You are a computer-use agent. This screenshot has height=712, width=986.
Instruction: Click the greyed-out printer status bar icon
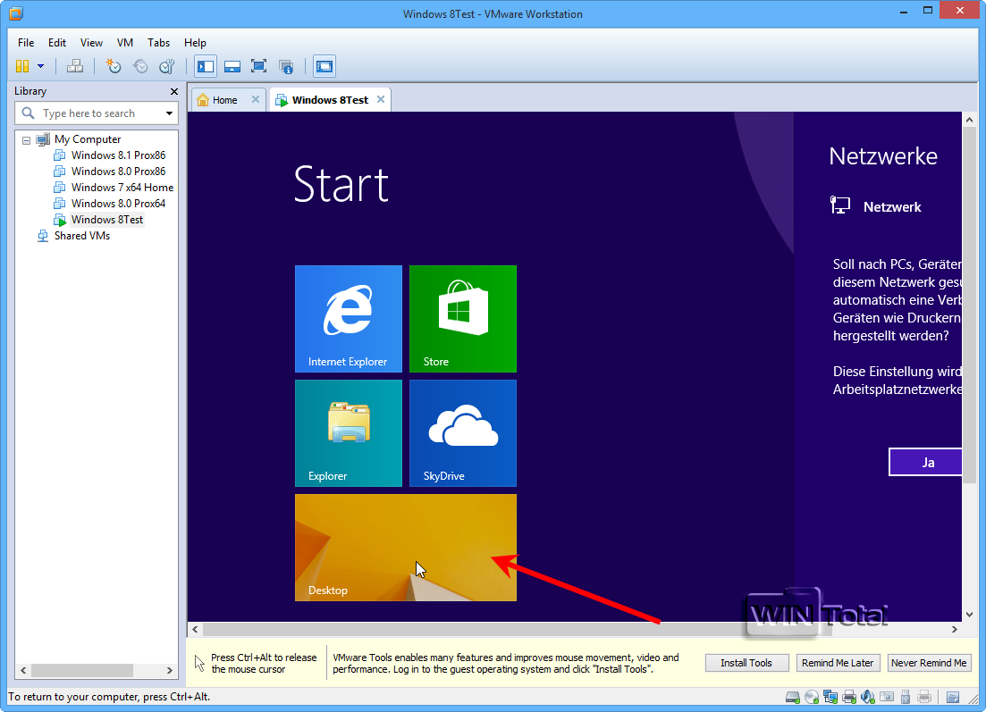coord(924,697)
